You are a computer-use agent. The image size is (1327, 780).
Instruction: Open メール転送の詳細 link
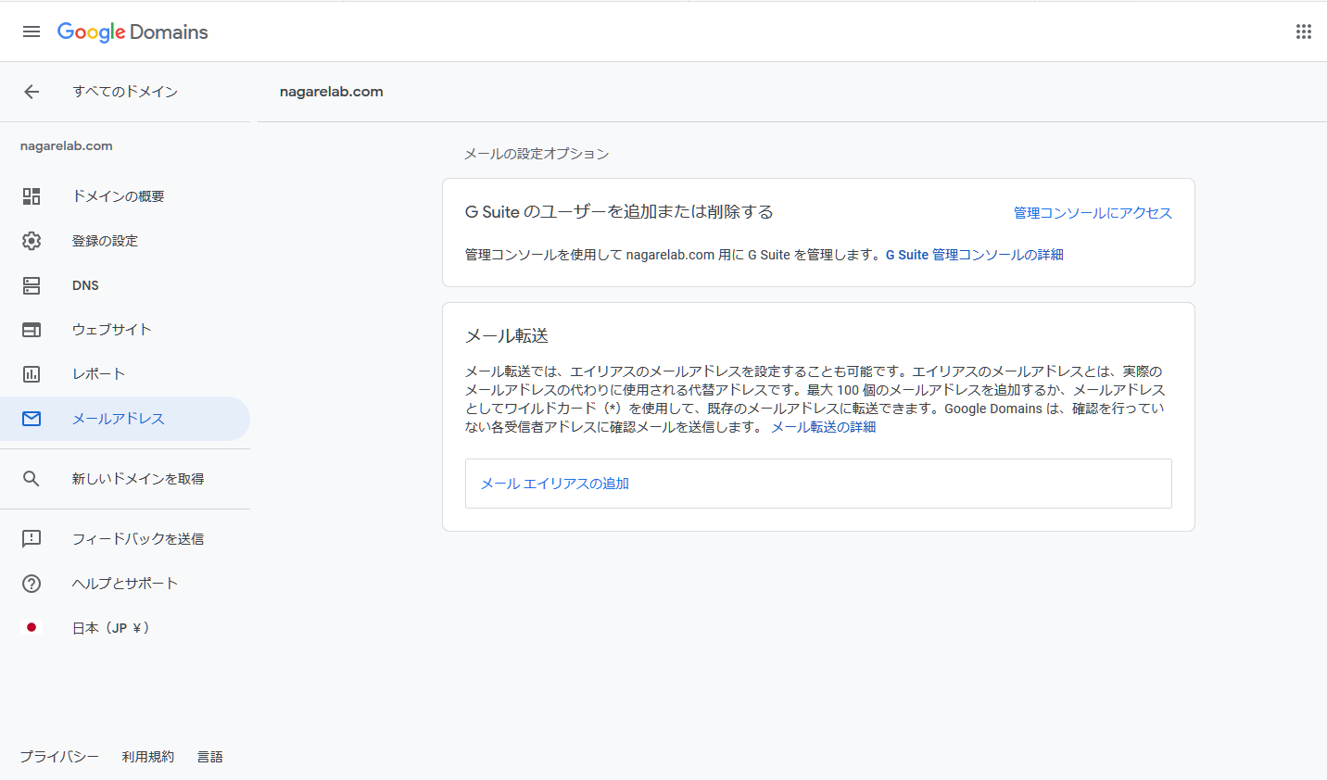pyautogui.click(x=823, y=427)
